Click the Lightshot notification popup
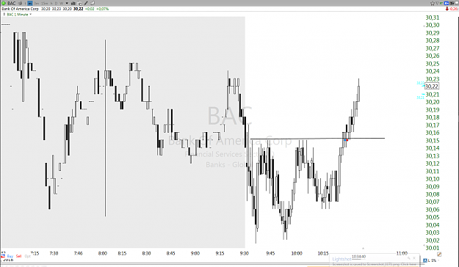 pos(375,260)
